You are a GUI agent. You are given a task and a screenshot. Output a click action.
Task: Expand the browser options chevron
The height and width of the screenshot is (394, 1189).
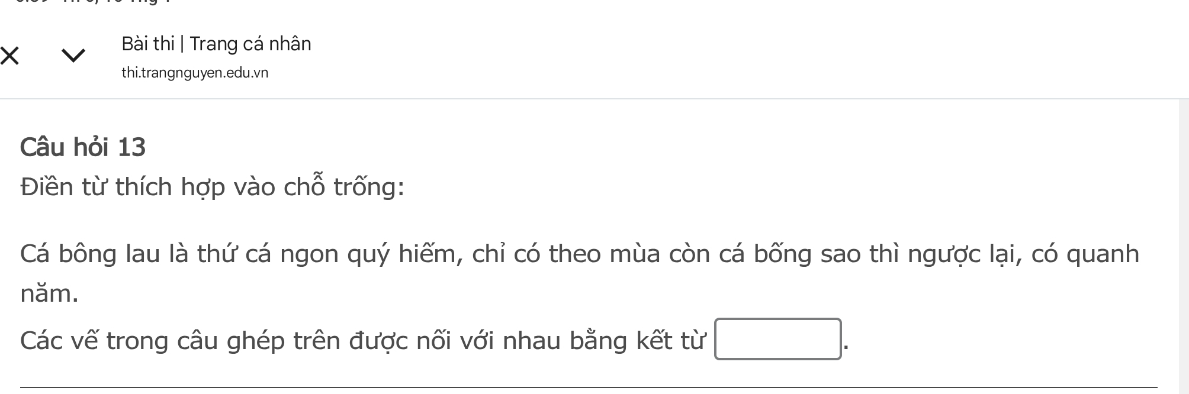pyautogui.click(x=73, y=56)
